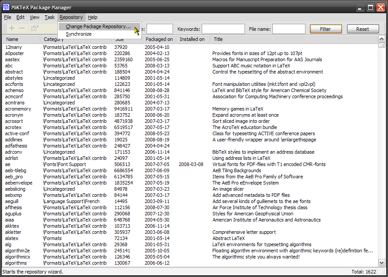Open the Edit menu
388x277 pixels.
[21, 17]
